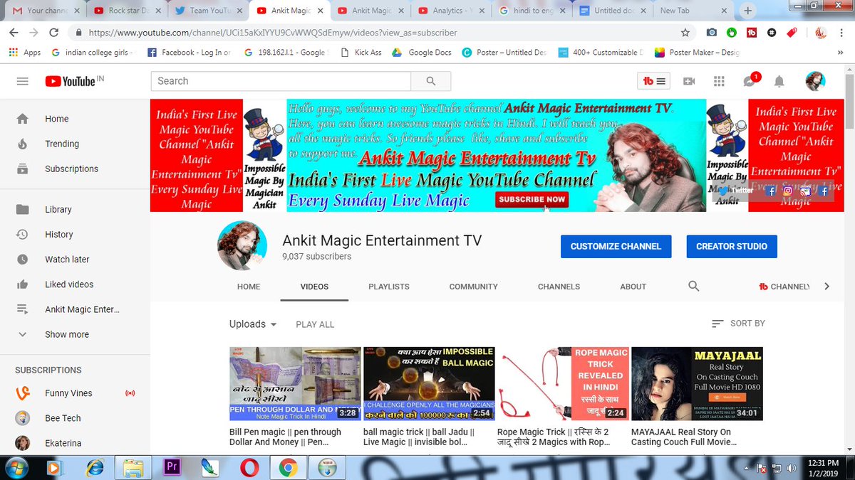Image resolution: width=855 pixels, height=480 pixels.
Task: Open the COMMUNITY tab
Action: click(473, 287)
